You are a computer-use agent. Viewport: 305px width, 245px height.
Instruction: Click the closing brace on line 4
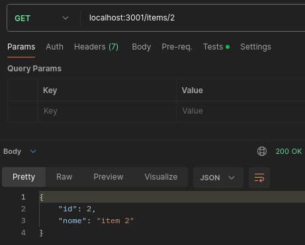42,232
